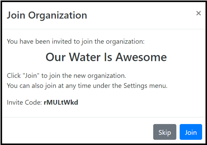207x145 pixels.
Task: Click the 'Click "Join" to join' instruction line
Action: pyautogui.click(x=66, y=75)
